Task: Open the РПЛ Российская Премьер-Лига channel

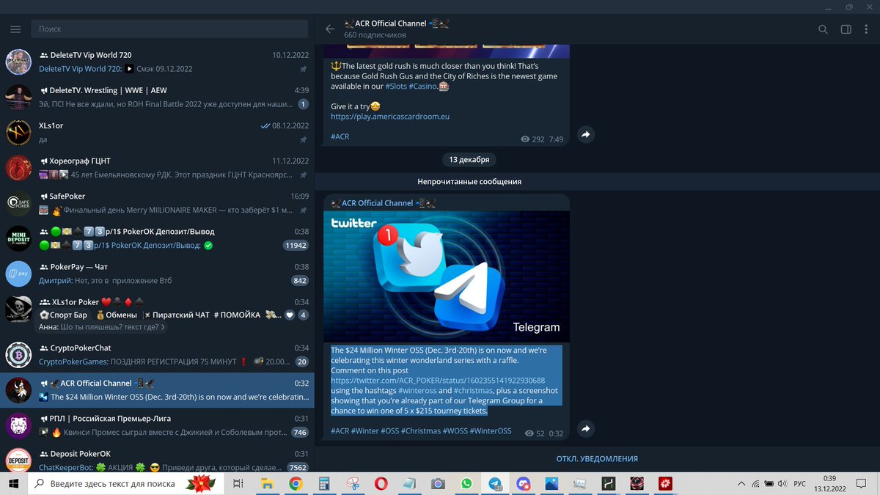Action: pos(157,425)
